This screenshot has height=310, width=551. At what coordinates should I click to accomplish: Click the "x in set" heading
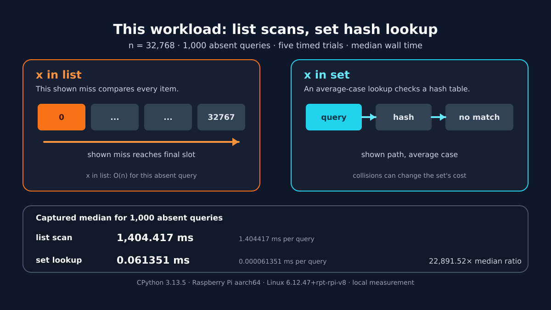[327, 75]
